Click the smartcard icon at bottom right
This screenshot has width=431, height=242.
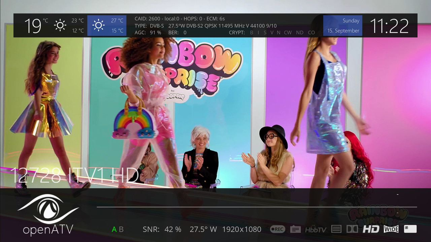pos(410,229)
